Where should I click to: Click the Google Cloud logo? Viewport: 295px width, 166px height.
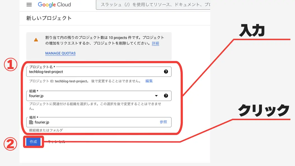click(54, 4)
